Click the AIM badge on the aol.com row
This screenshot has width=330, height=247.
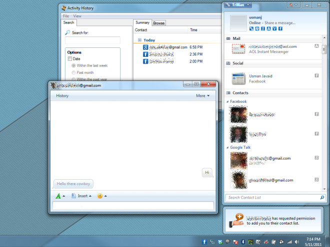316,46
